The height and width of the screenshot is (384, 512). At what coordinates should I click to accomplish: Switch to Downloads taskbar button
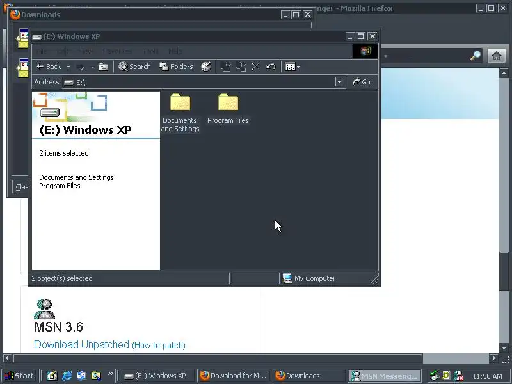[309, 376]
